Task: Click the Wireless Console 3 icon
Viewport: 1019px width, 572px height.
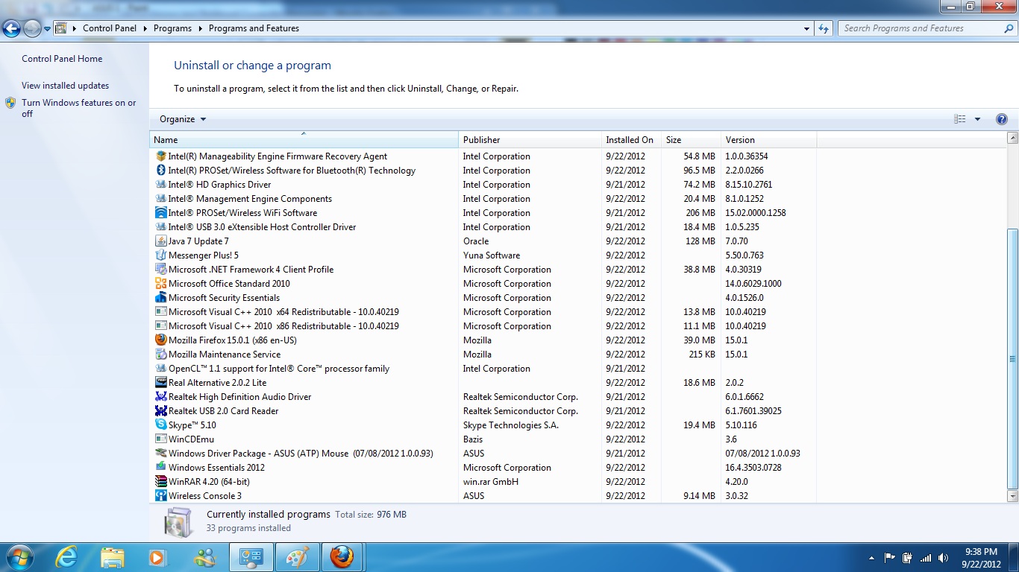Action: tap(160, 496)
